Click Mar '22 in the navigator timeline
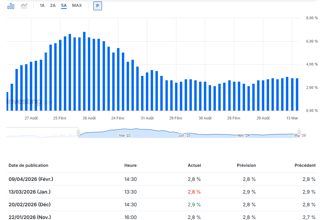This screenshot has width=324, height=220. pos(125,136)
